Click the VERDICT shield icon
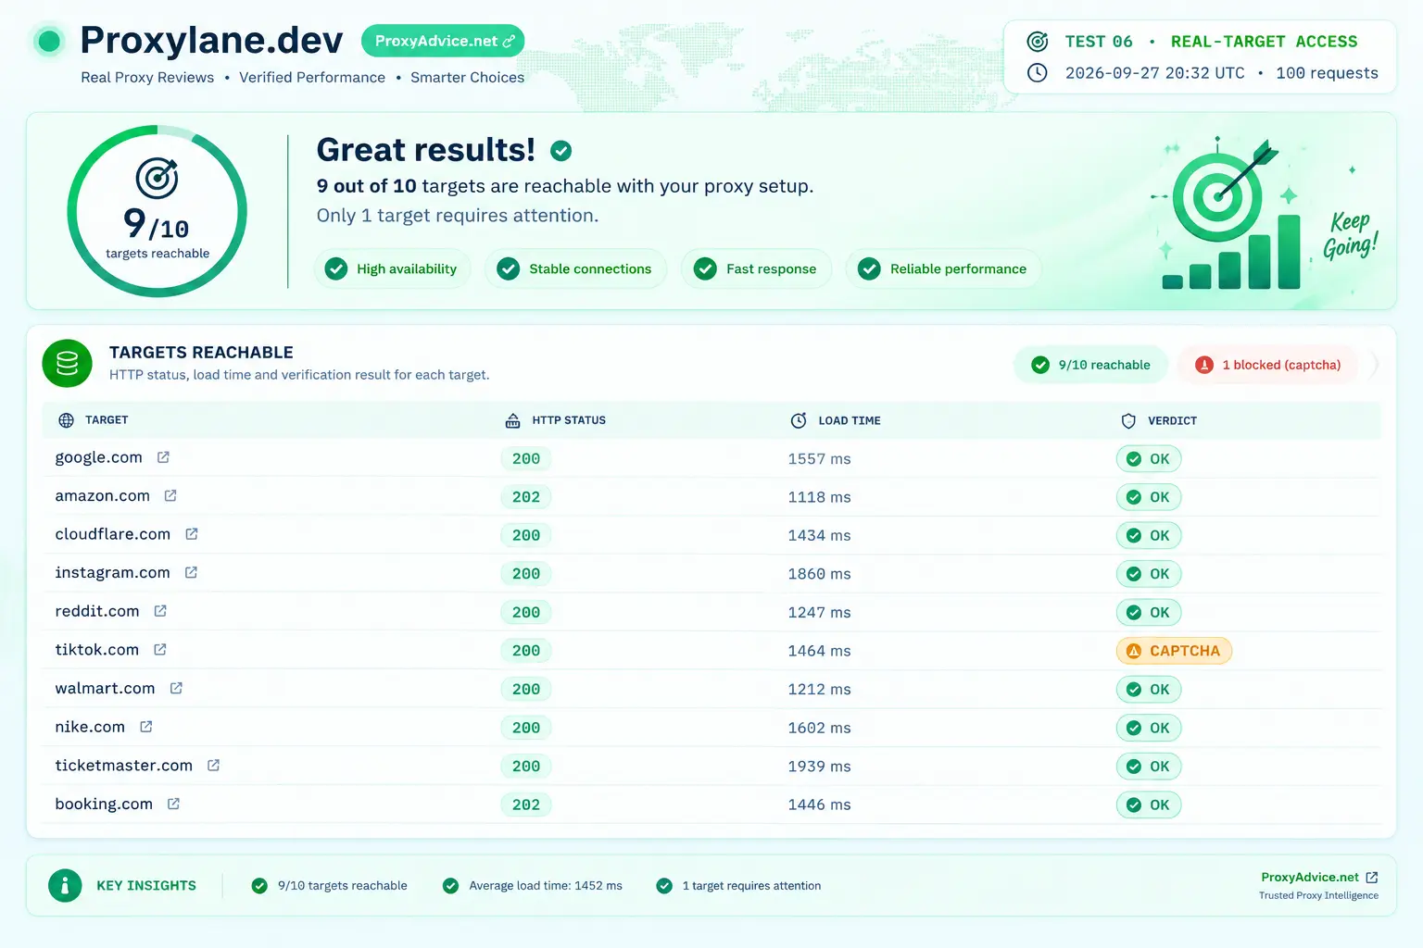The width and height of the screenshot is (1423, 948). click(x=1128, y=421)
